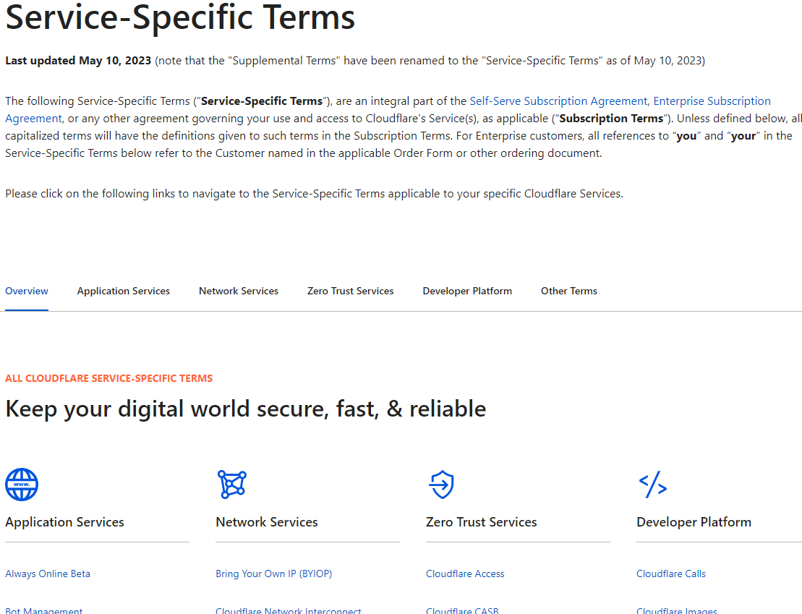Go to the Zero Trust Services tab
Viewport: 802px width, 614px height.
351,291
